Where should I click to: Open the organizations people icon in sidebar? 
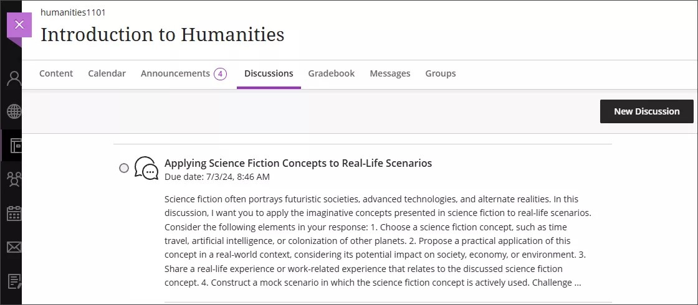14,180
